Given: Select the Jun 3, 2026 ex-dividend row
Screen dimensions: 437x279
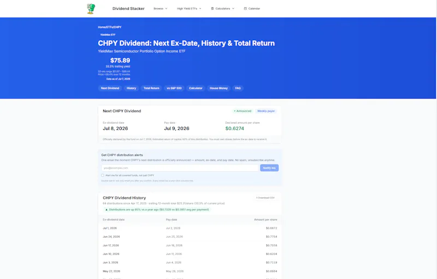Looking at the screenshot, I should (x=190, y=263).
